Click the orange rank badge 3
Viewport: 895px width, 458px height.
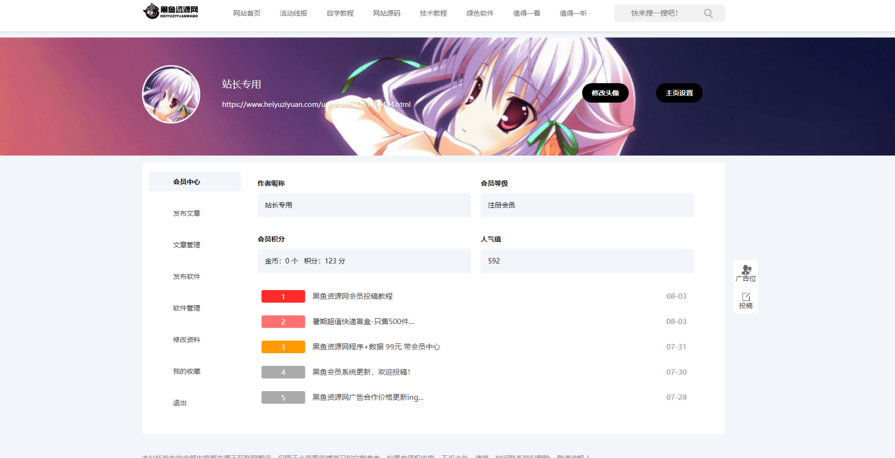(283, 347)
